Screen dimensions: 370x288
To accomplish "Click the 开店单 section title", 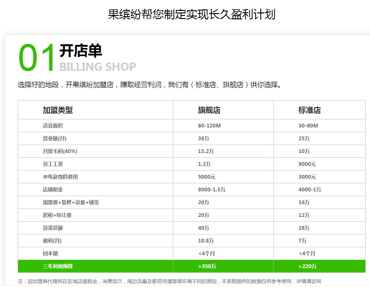I will pyautogui.click(x=81, y=51).
